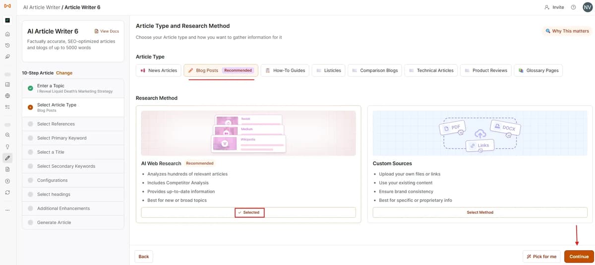
Task: Select the Blog Posts type
Action: pos(221,70)
